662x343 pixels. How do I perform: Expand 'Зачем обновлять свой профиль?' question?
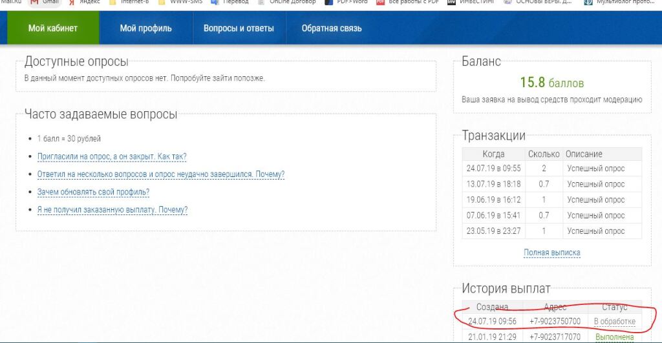[93, 192]
